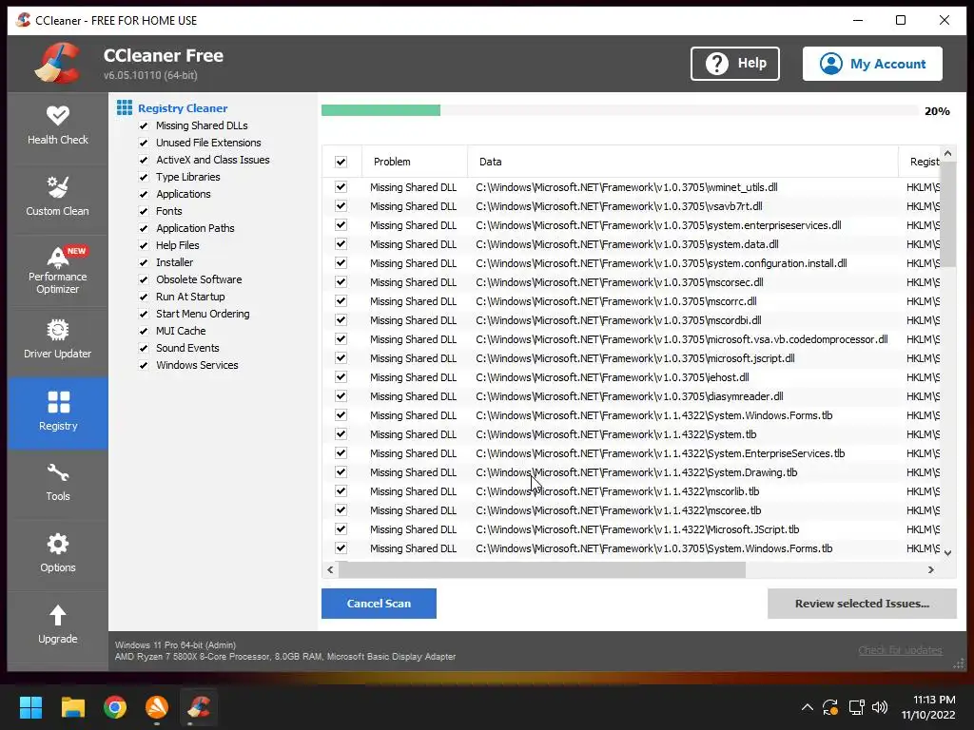
Task: Uncheck the vsavb7rt.dll result row
Action: tap(341, 206)
